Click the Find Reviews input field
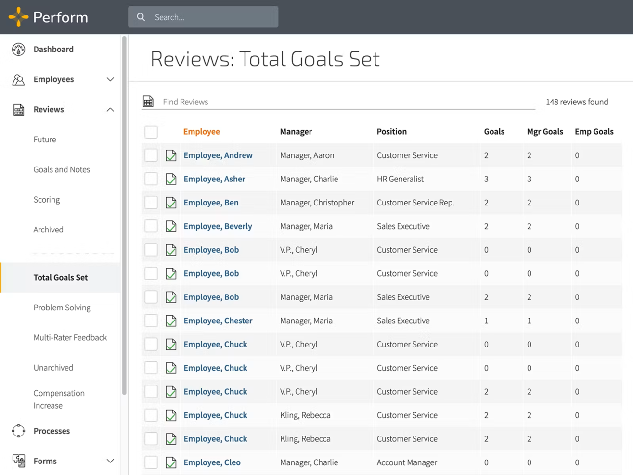Viewport: 633px width, 475px height. [347, 102]
